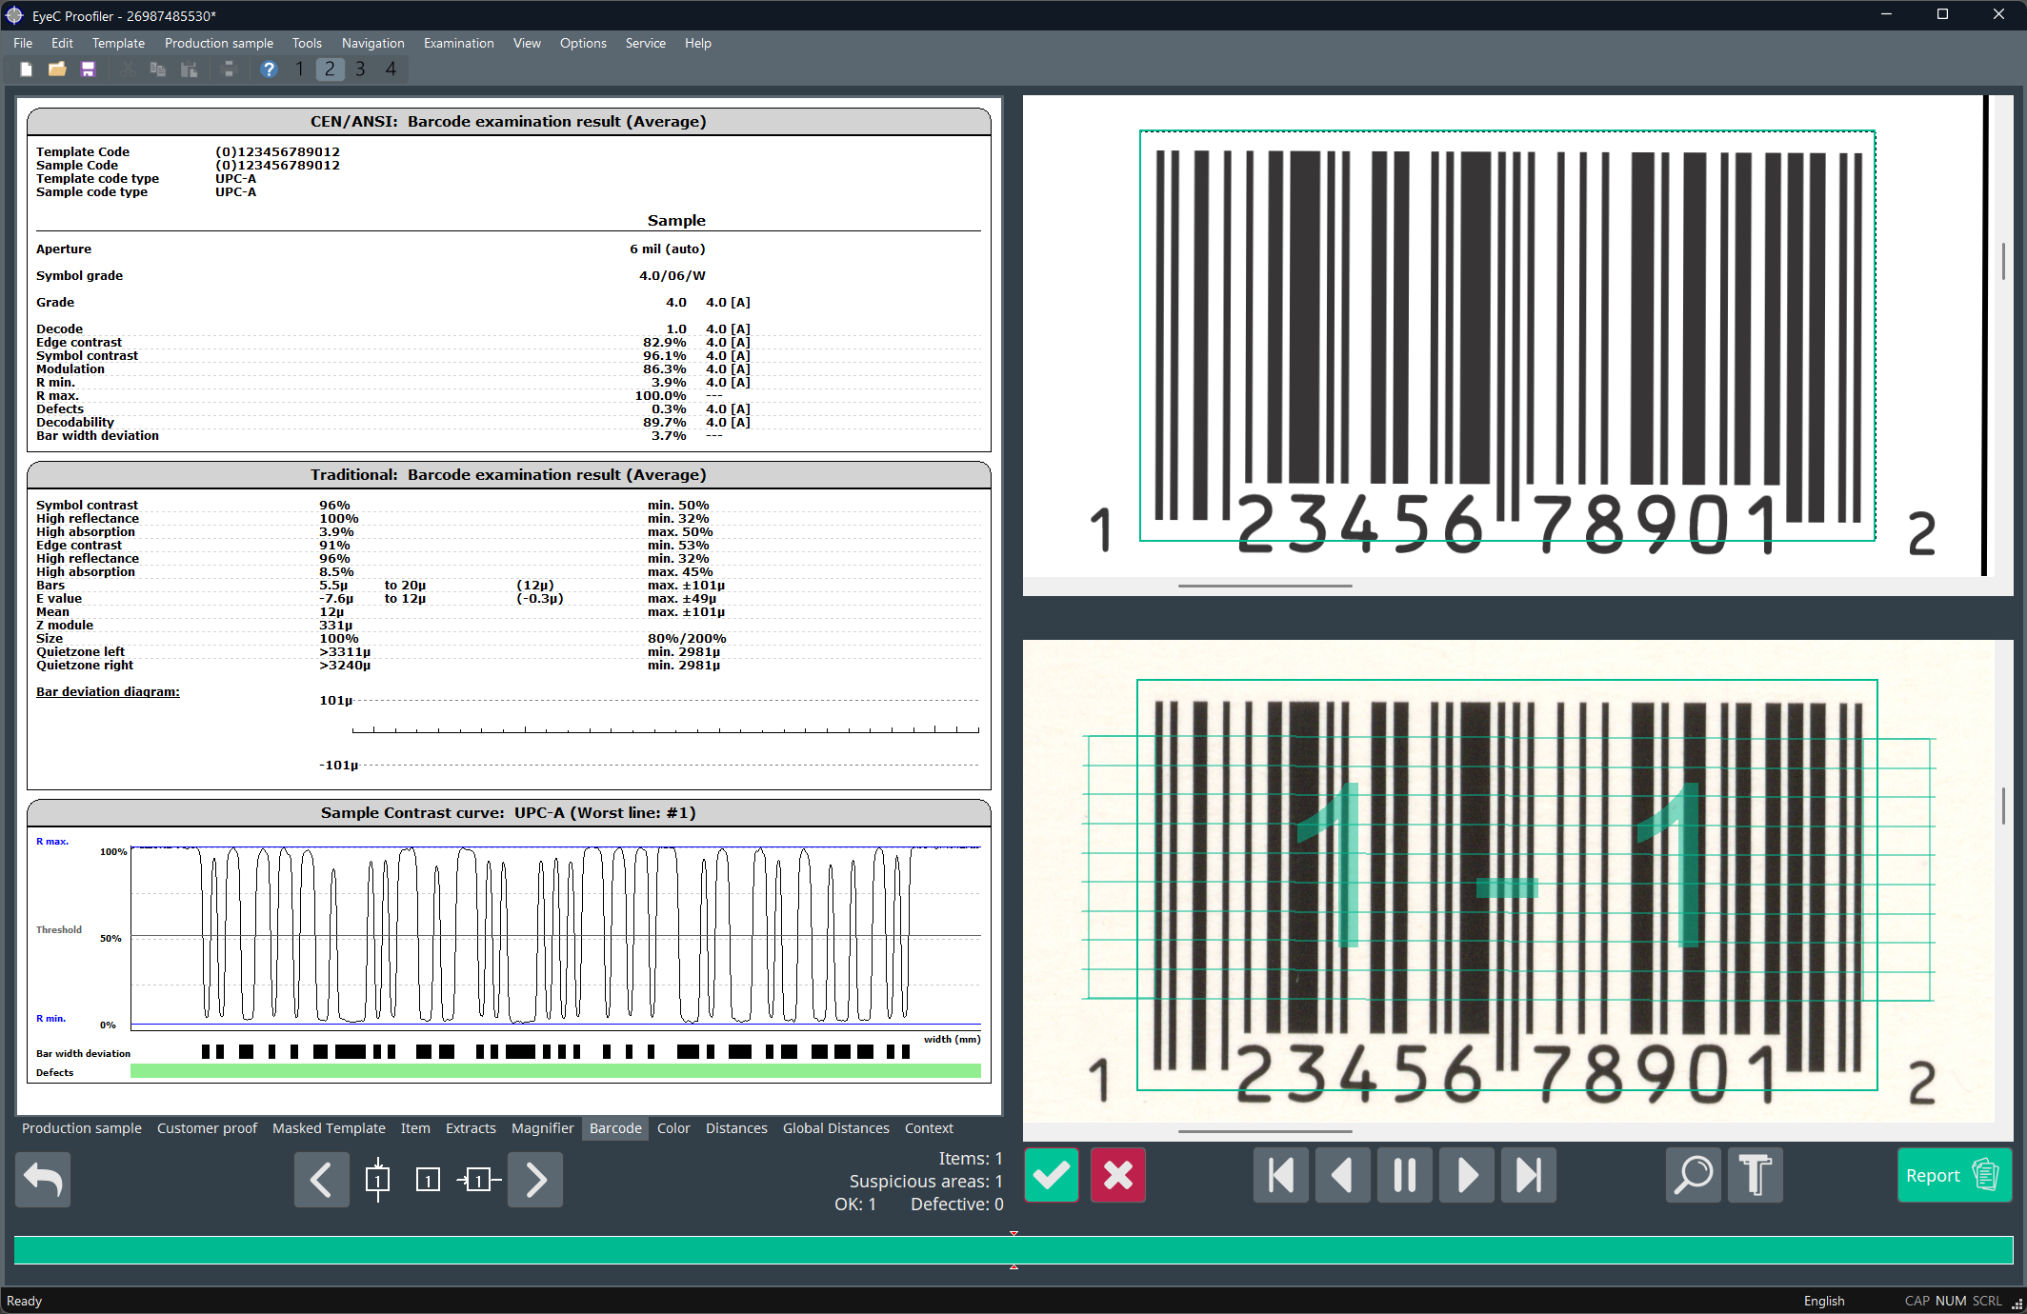Pause the inspection playback
Screen dimensions: 2027x1314
click(x=1405, y=1176)
